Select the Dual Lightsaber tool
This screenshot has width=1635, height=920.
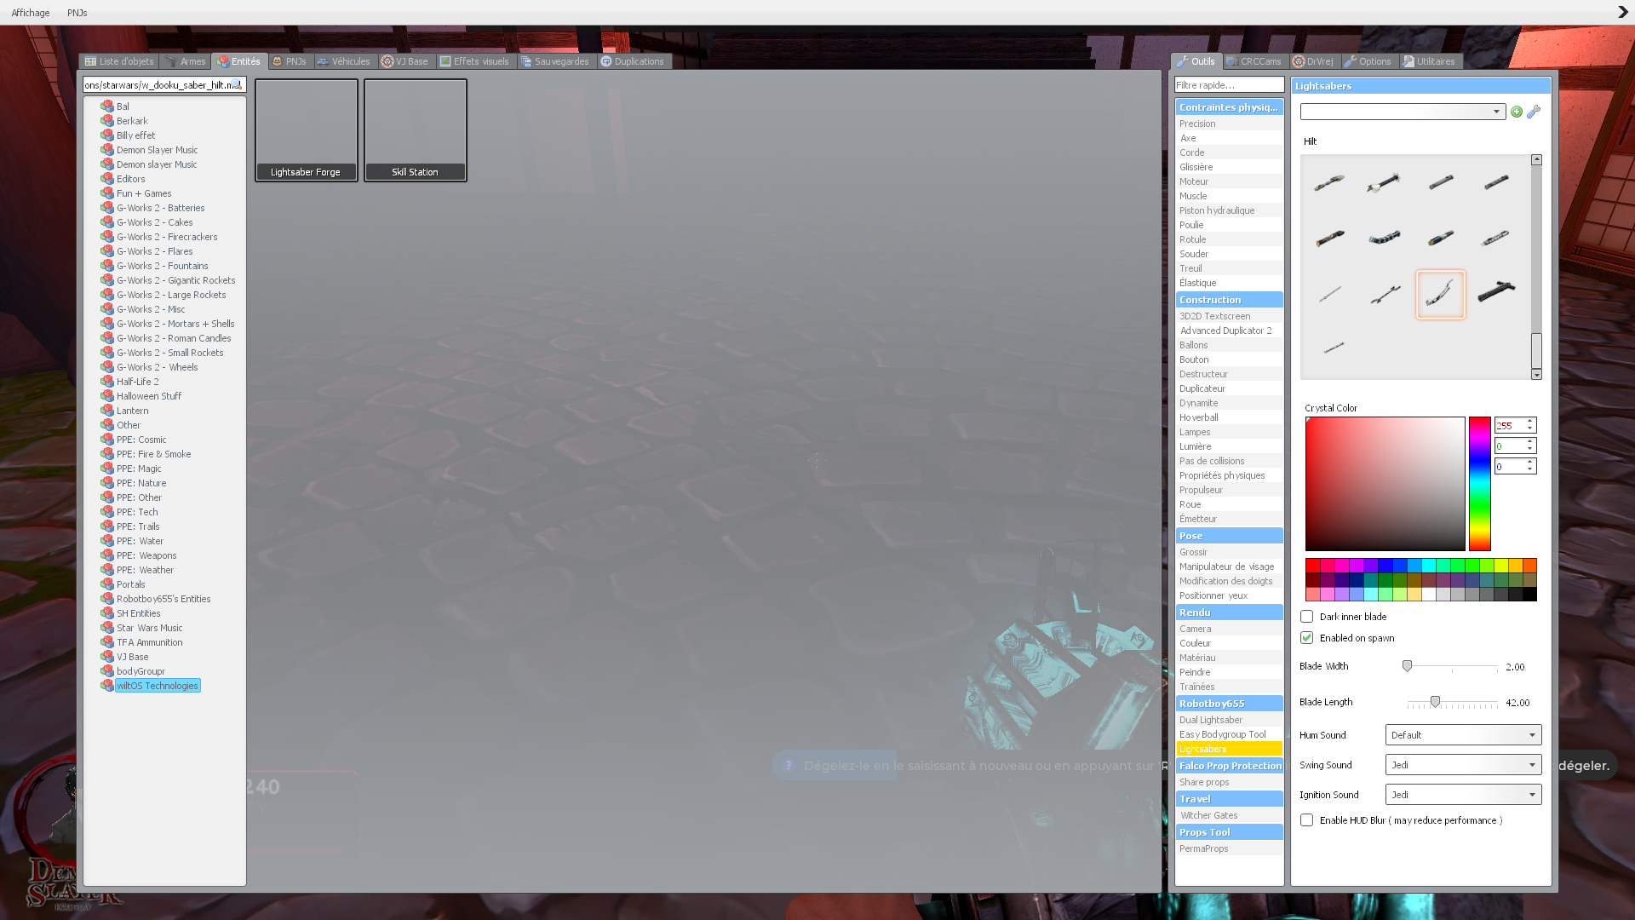pos(1229,720)
